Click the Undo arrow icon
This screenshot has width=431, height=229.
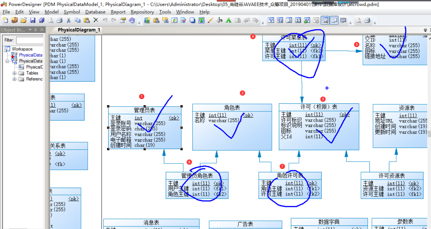[105, 20]
